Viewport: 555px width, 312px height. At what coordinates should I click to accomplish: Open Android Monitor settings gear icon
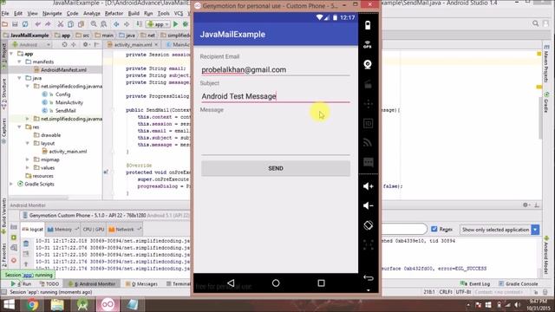526,205
